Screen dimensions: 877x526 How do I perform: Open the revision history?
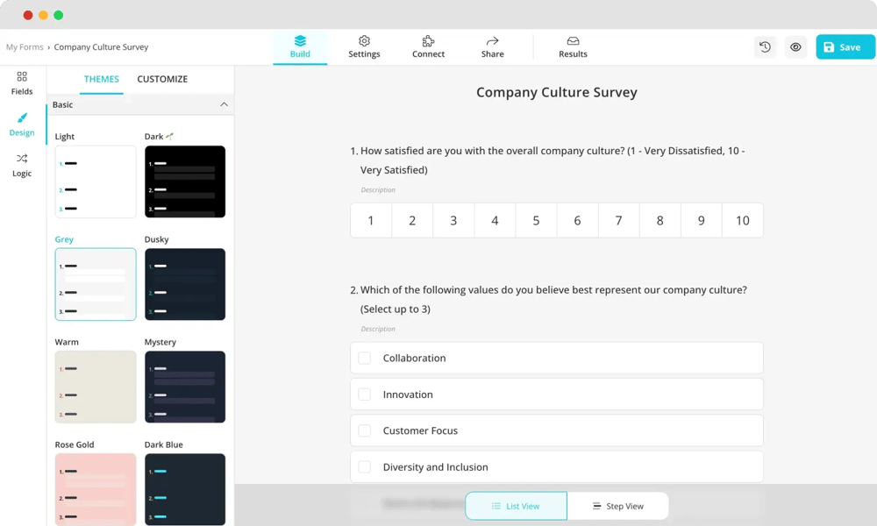click(x=765, y=46)
